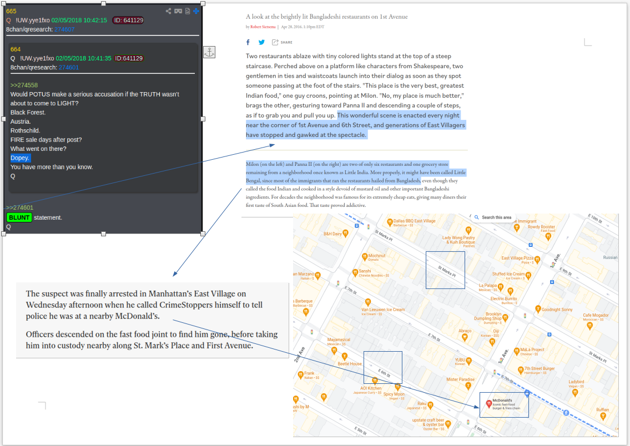Click the Ladybird vegan restaurant pin
Viewport: 630px width, 446px height.
(575, 392)
